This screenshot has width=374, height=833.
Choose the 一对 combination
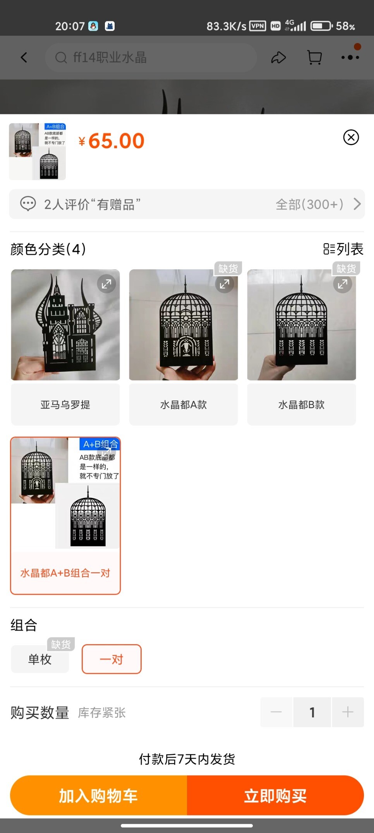point(112,659)
